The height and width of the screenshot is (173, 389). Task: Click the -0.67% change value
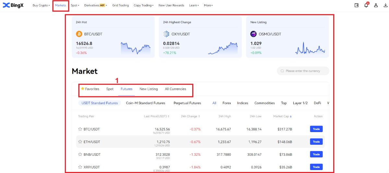click(x=195, y=142)
